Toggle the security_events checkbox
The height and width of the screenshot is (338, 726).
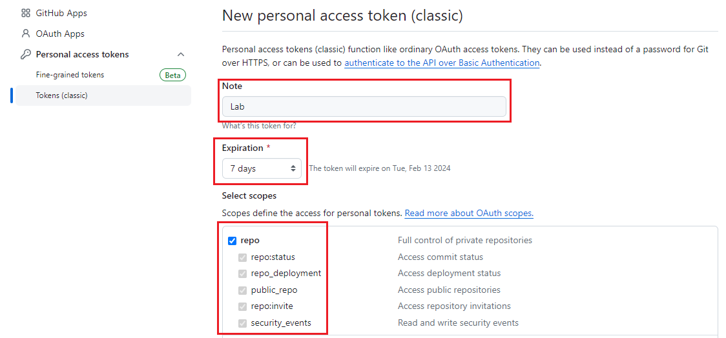[243, 323]
